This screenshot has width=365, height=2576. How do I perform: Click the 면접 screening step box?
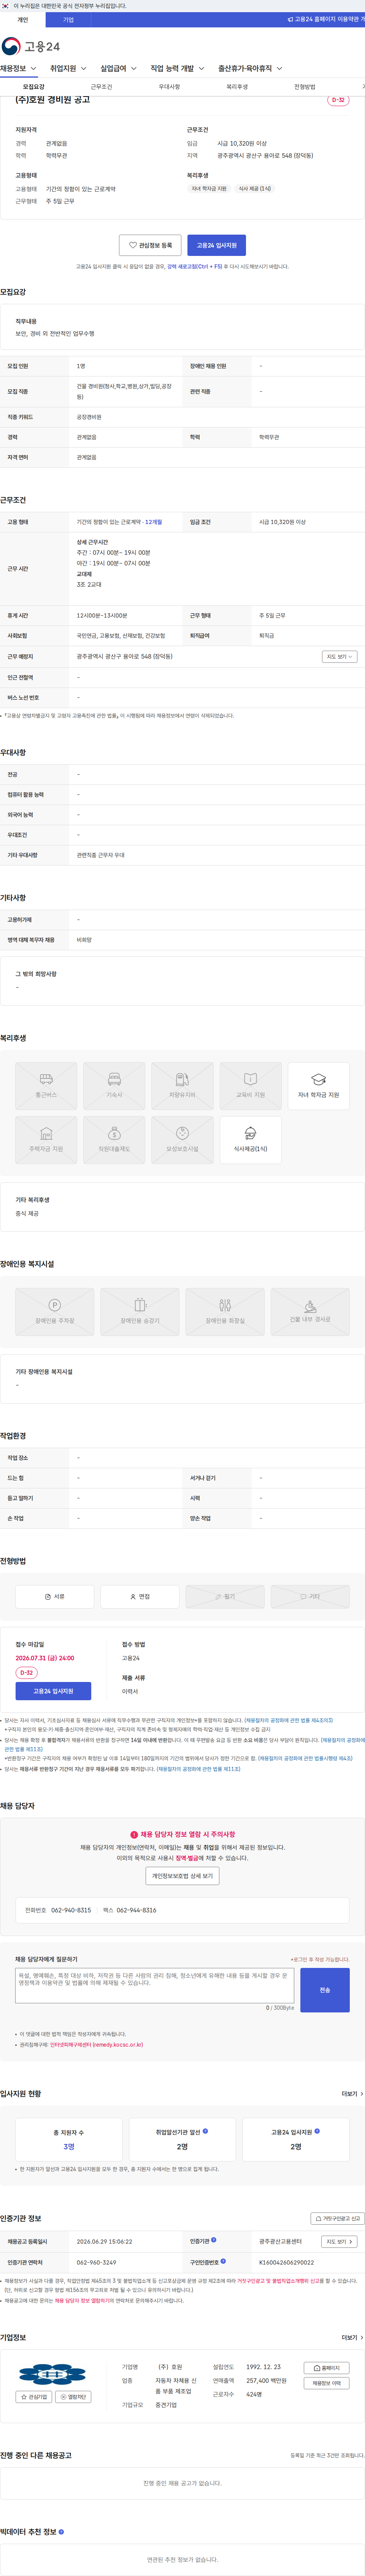[x=140, y=1597]
